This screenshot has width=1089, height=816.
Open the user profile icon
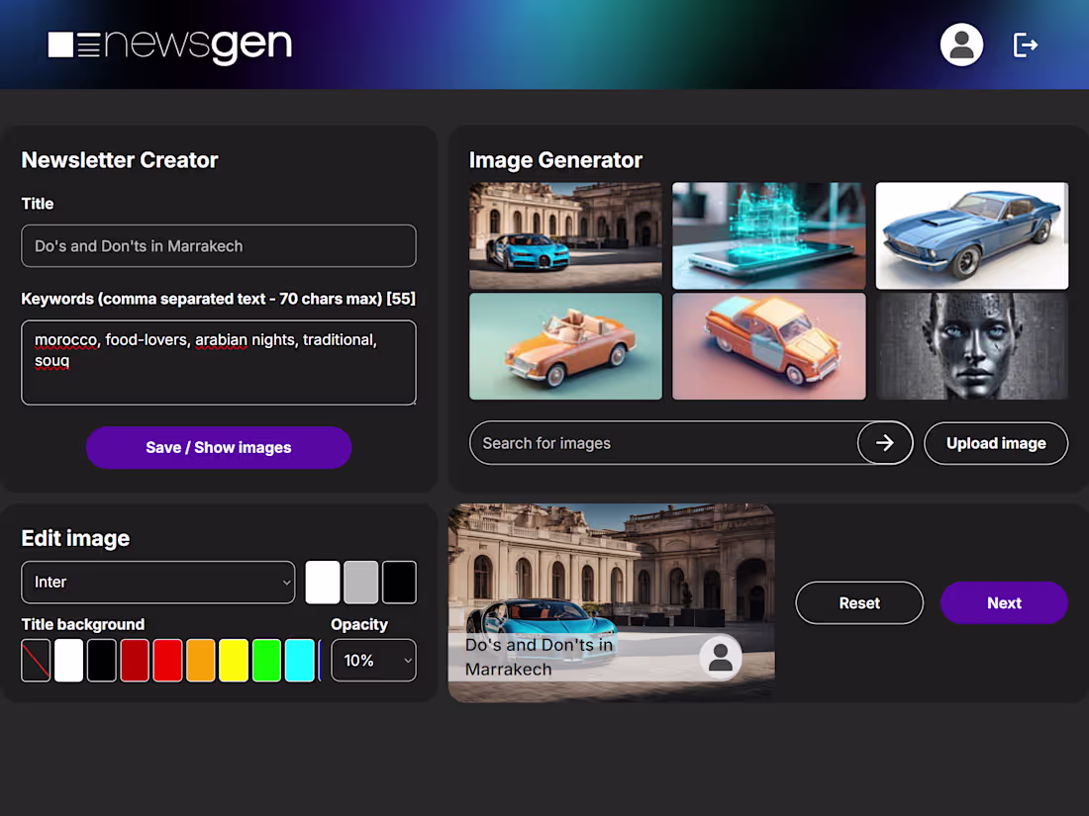tap(961, 45)
